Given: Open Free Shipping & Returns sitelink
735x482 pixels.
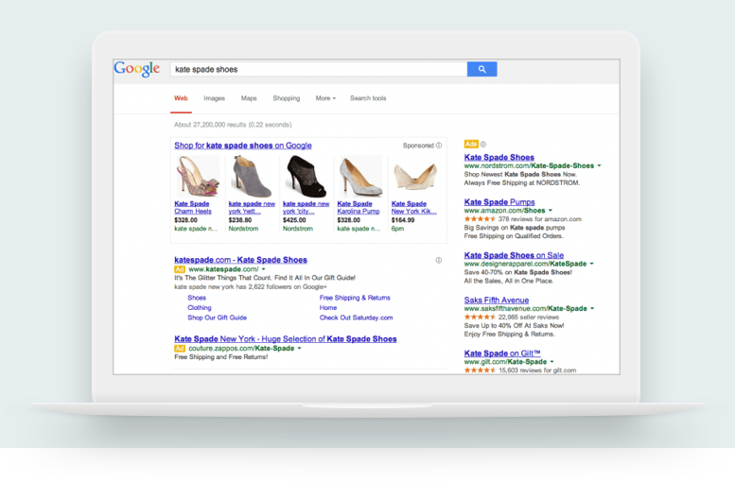Looking at the screenshot, I should [x=355, y=298].
